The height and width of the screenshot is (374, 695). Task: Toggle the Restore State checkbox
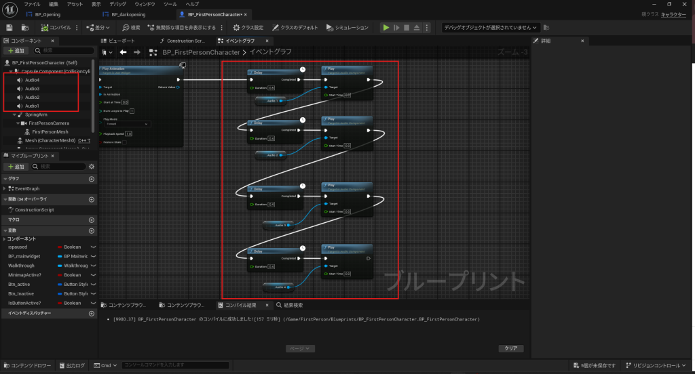pyautogui.click(x=125, y=142)
